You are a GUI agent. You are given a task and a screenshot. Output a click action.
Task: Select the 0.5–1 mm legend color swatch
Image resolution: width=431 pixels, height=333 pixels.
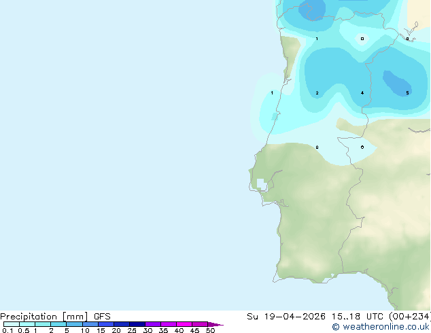27,324
